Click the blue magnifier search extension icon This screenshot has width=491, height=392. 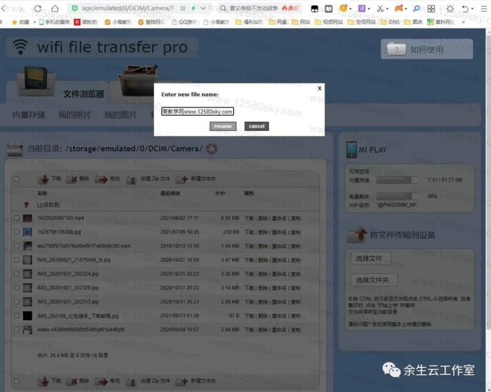tap(416, 8)
